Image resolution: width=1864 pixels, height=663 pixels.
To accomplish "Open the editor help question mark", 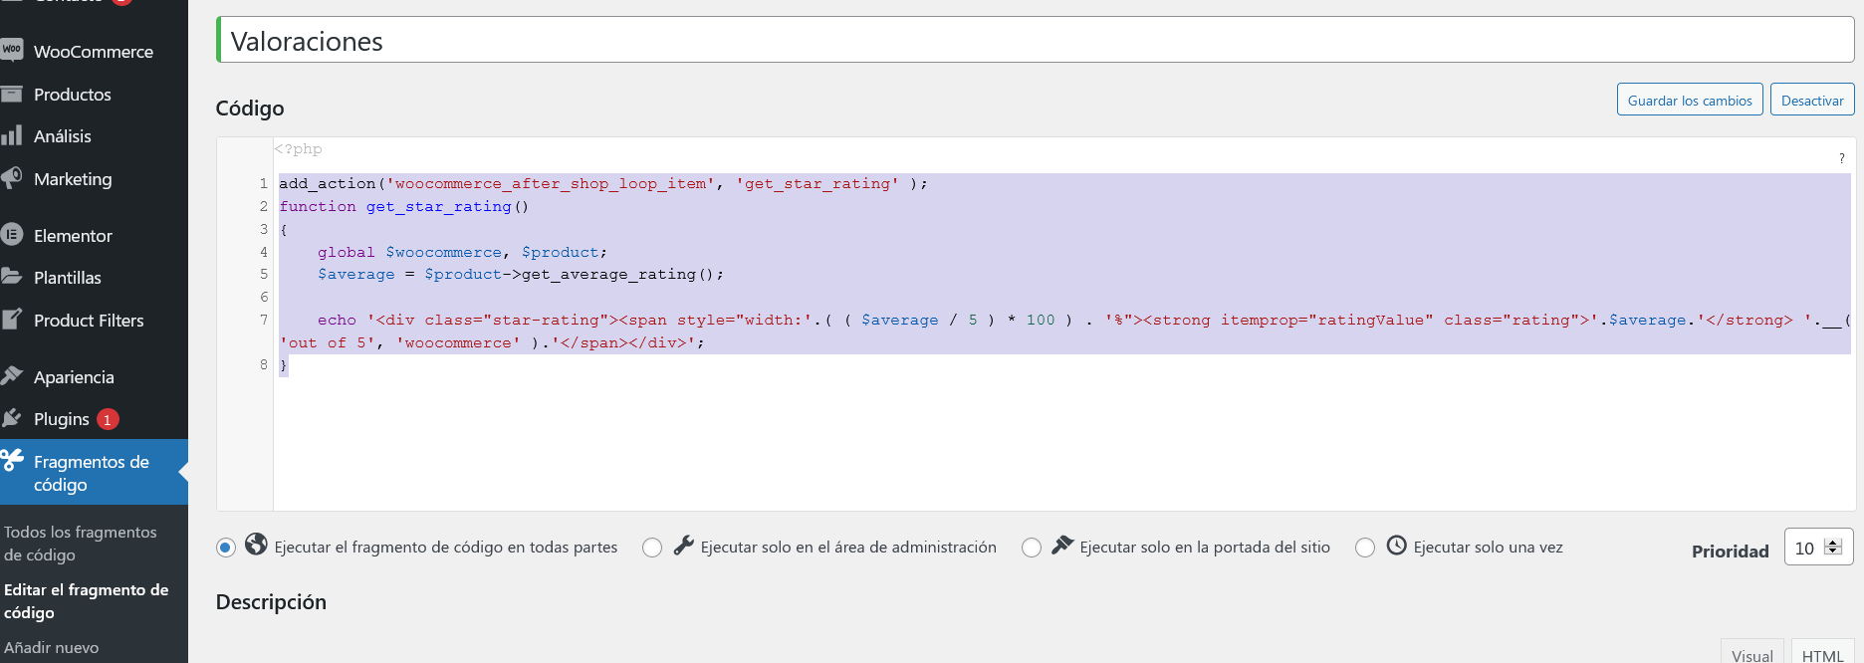I will 1841,158.
